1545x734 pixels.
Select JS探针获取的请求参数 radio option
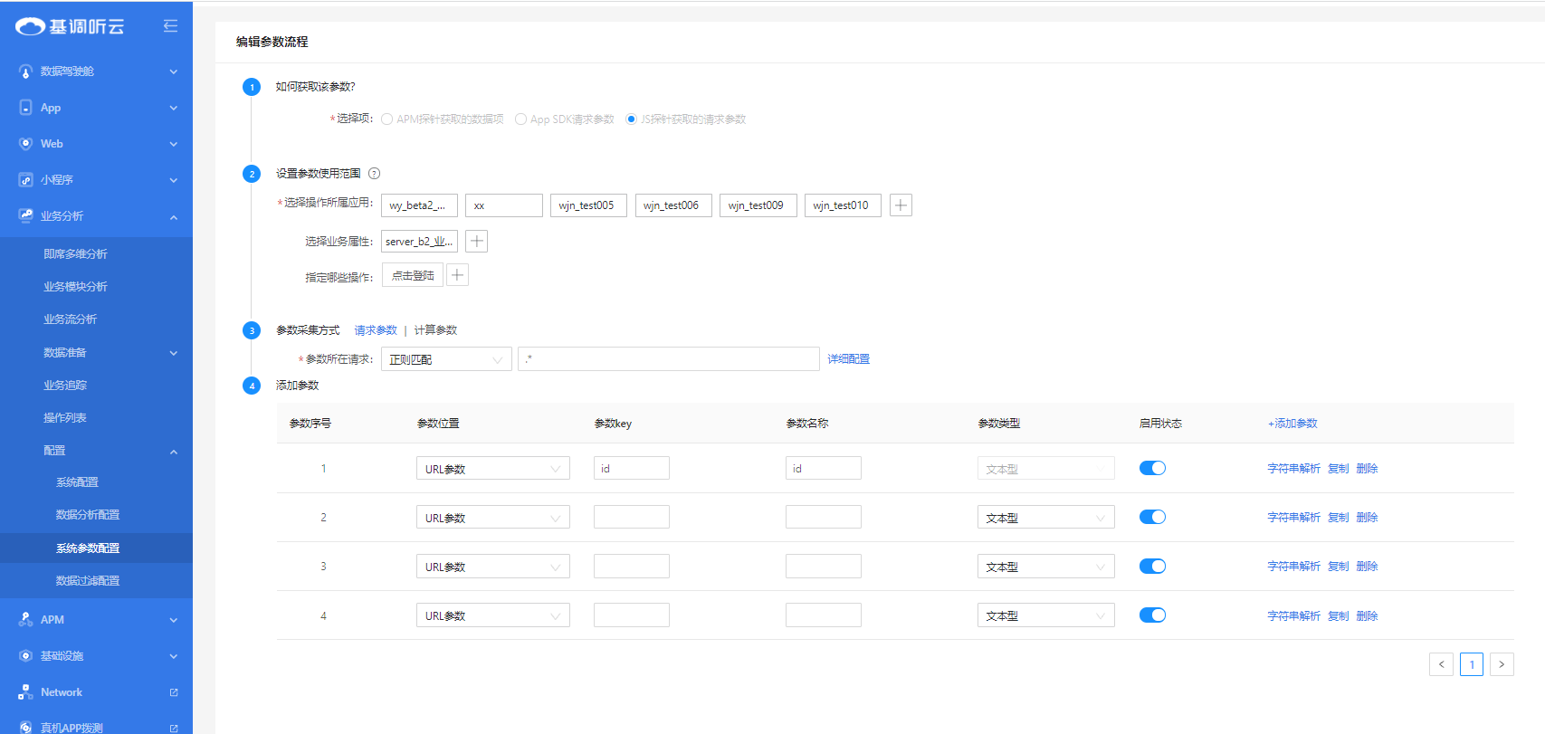click(x=631, y=119)
